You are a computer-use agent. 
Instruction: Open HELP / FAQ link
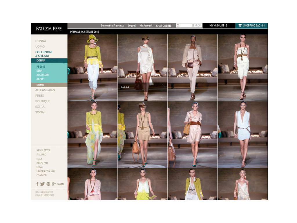tap(42, 163)
